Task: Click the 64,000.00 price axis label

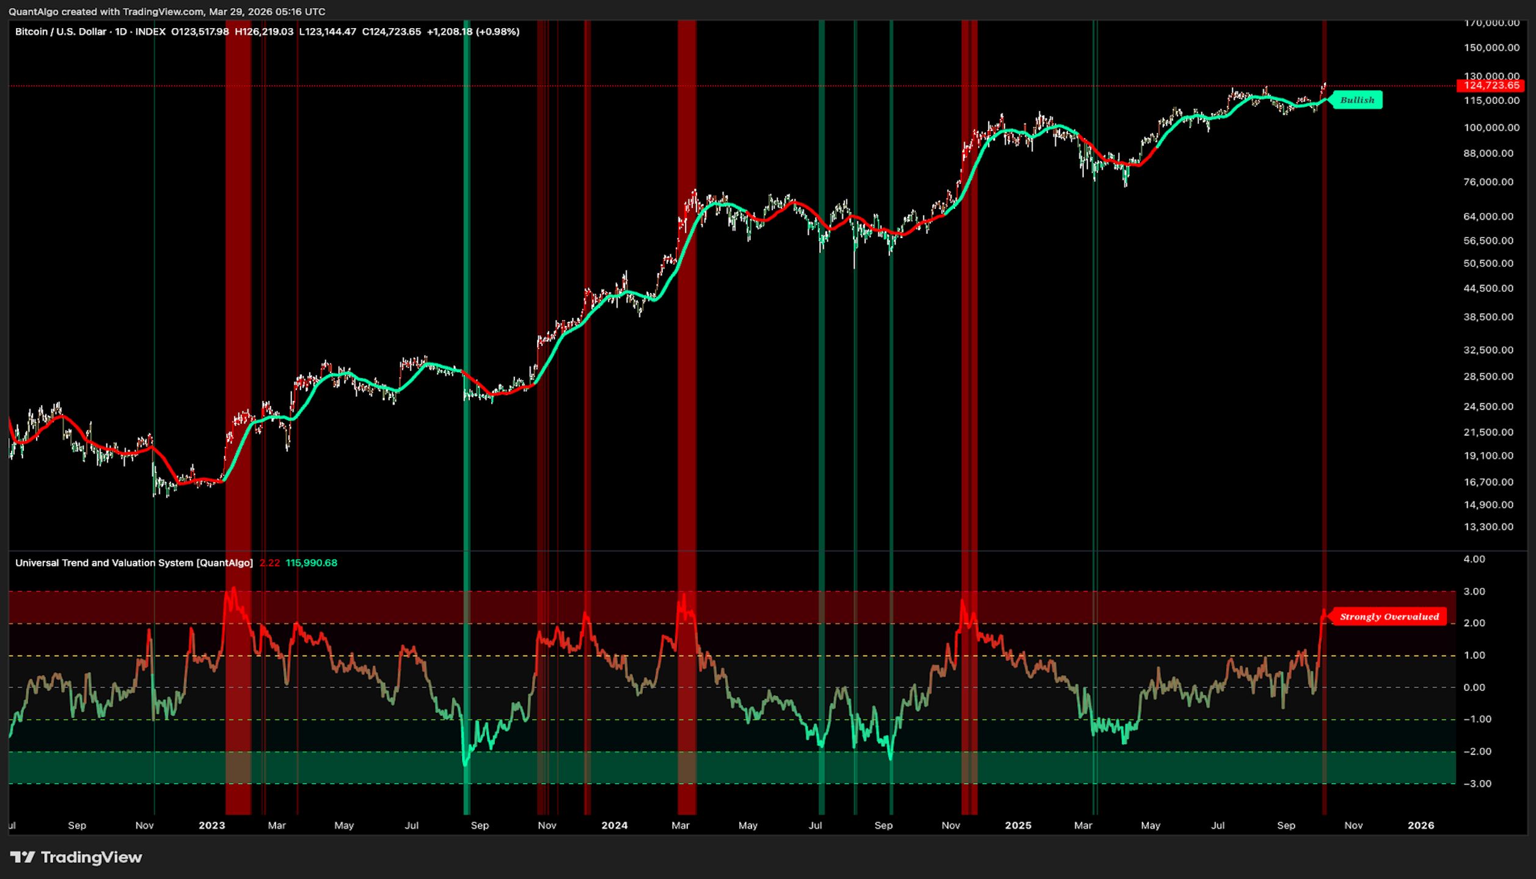Action: [1488, 217]
